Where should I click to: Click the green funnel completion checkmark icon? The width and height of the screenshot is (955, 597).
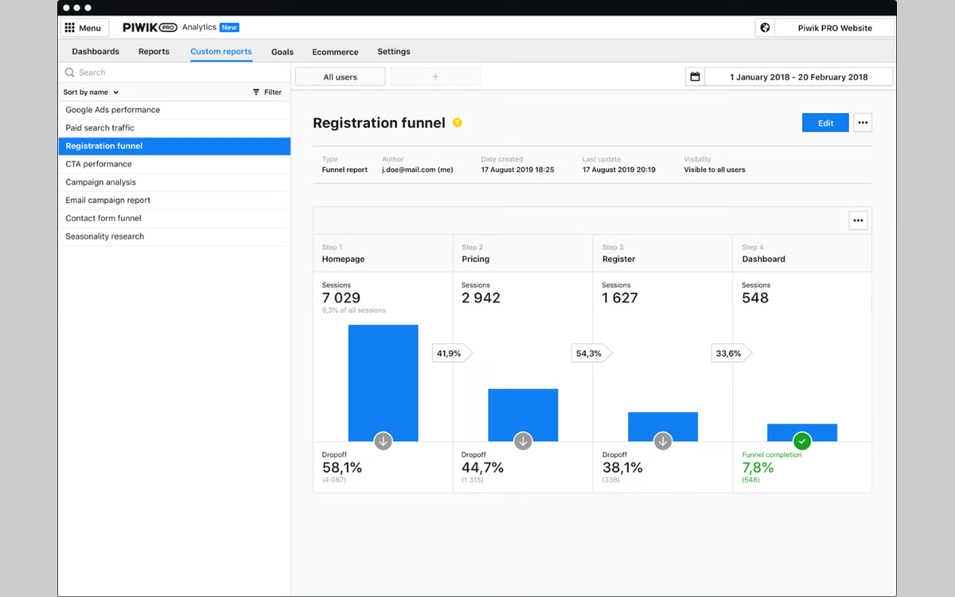[x=802, y=440]
